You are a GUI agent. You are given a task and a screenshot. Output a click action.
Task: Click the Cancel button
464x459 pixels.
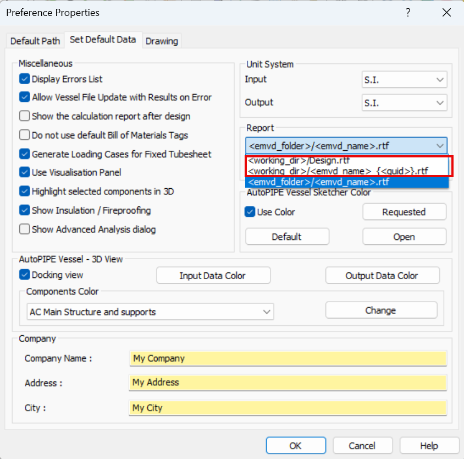pyautogui.click(x=362, y=445)
